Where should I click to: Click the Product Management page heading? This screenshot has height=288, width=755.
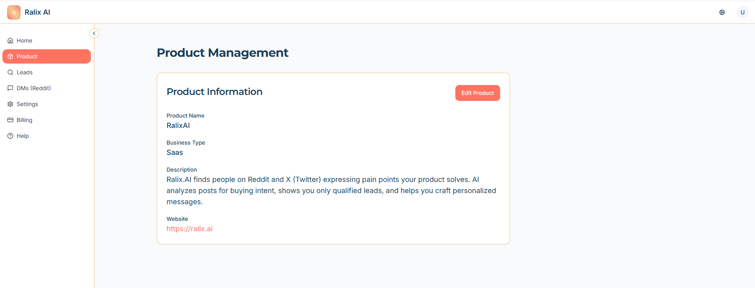(x=222, y=53)
